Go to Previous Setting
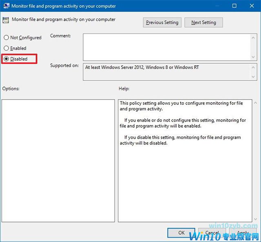Screen dimensions: 261x242 tap(162, 22)
